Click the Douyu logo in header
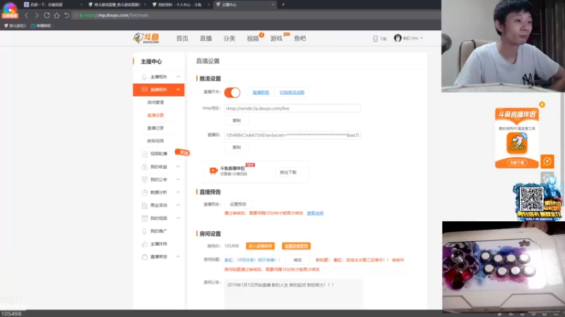 [146, 38]
